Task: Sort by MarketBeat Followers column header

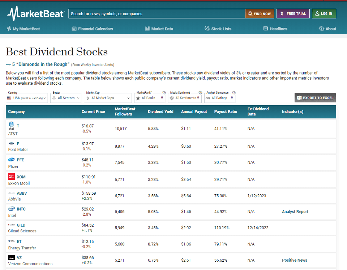Action: tap(125, 111)
